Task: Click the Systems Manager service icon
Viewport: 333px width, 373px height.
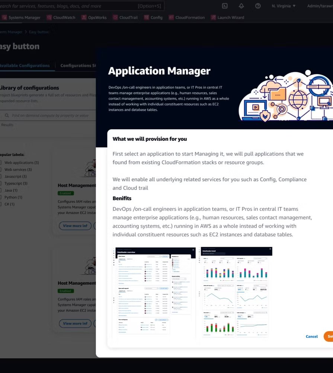Action: [4, 17]
